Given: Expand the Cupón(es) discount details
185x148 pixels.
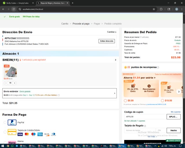Looking at the screenshot, I should tap(180, 50).
